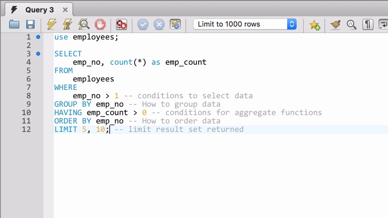
Task: Open the Limit to 1000 rows dropdown
Action: [x=245, y=24]
